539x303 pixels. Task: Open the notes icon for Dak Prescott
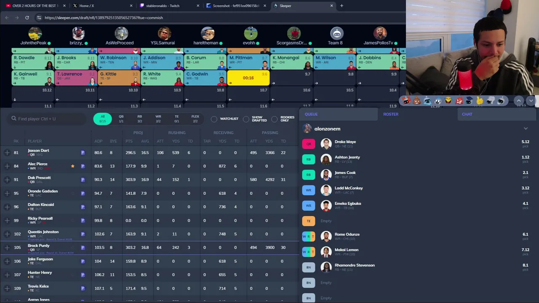coord(83,180)
